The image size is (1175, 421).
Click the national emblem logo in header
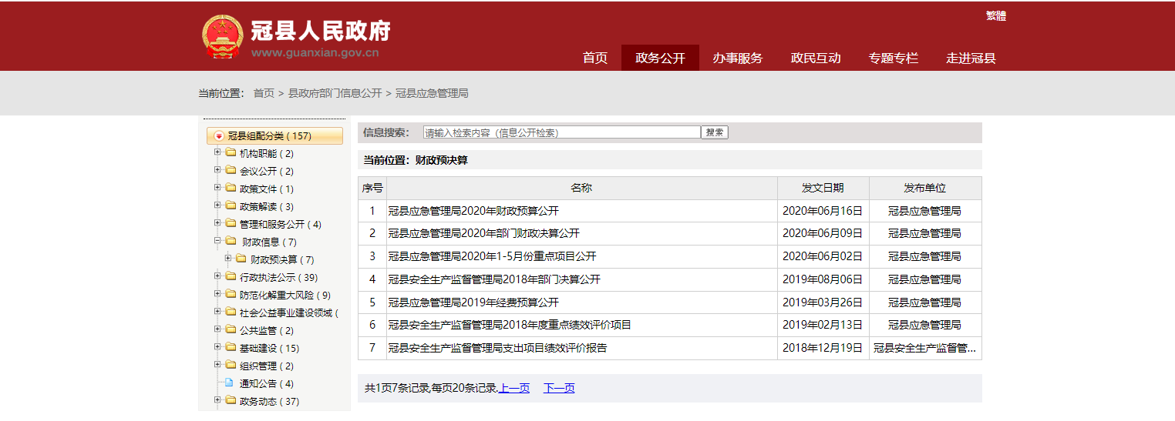[222, 36]
